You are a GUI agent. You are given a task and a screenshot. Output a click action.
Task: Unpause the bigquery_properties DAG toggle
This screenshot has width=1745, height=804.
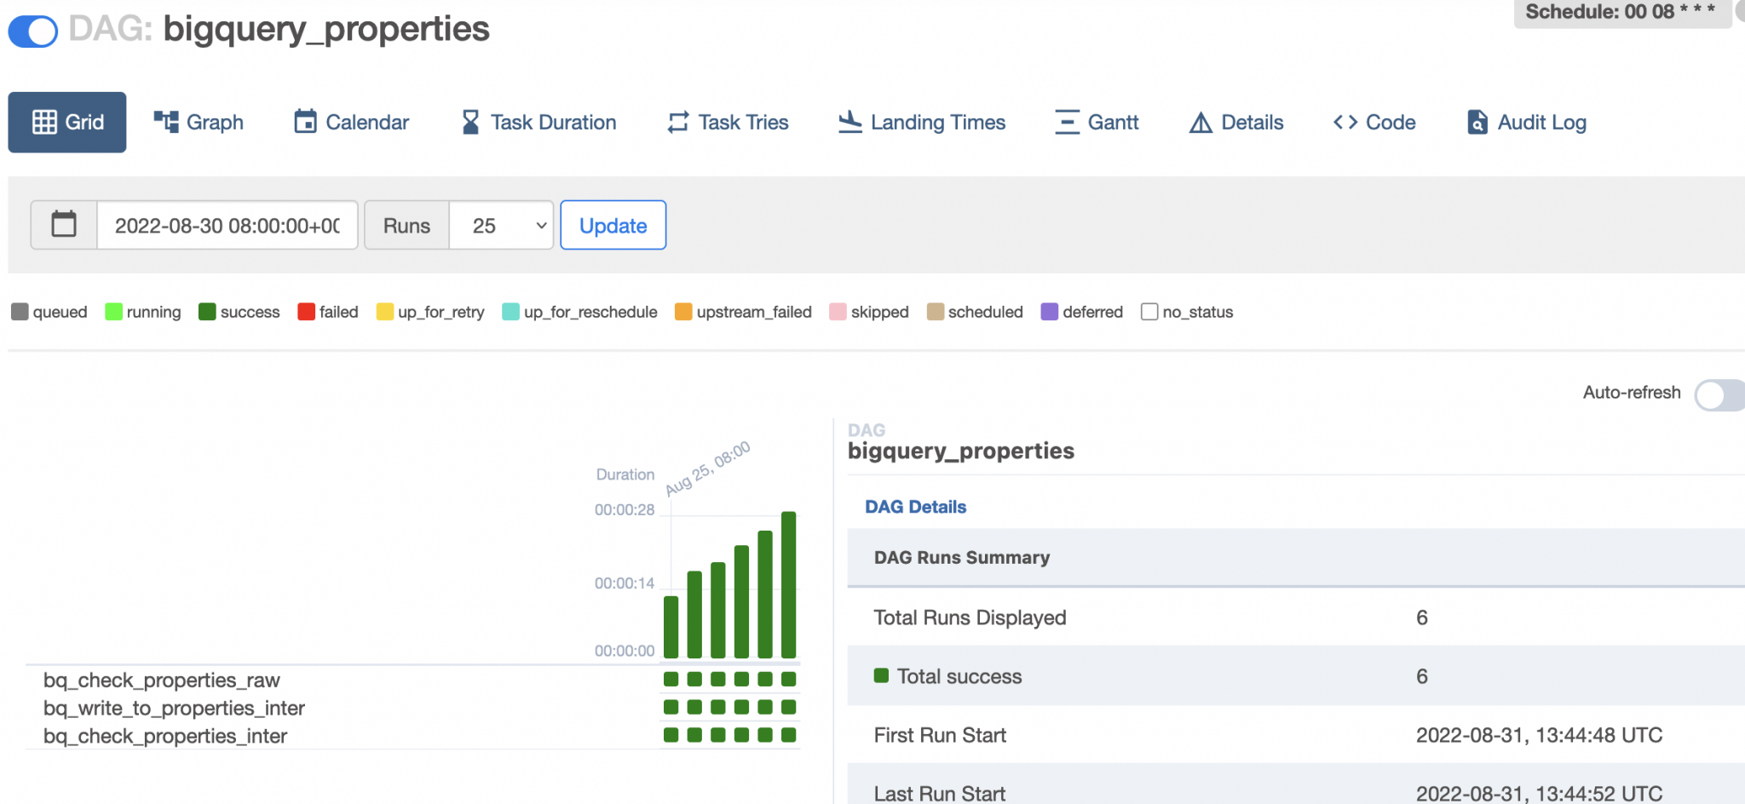coord(32,30)
